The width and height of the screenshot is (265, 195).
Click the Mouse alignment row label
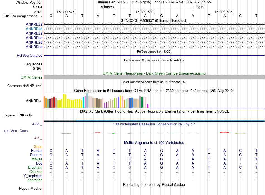37,159
